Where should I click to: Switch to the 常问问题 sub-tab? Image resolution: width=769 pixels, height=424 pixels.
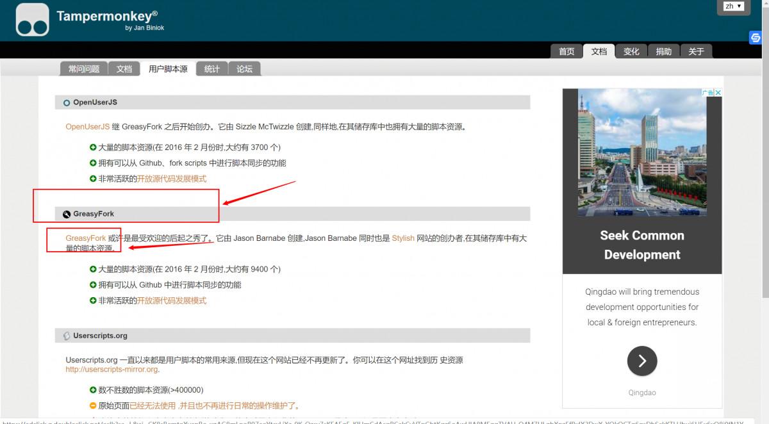pyautogui.click(x=83, y=69)
